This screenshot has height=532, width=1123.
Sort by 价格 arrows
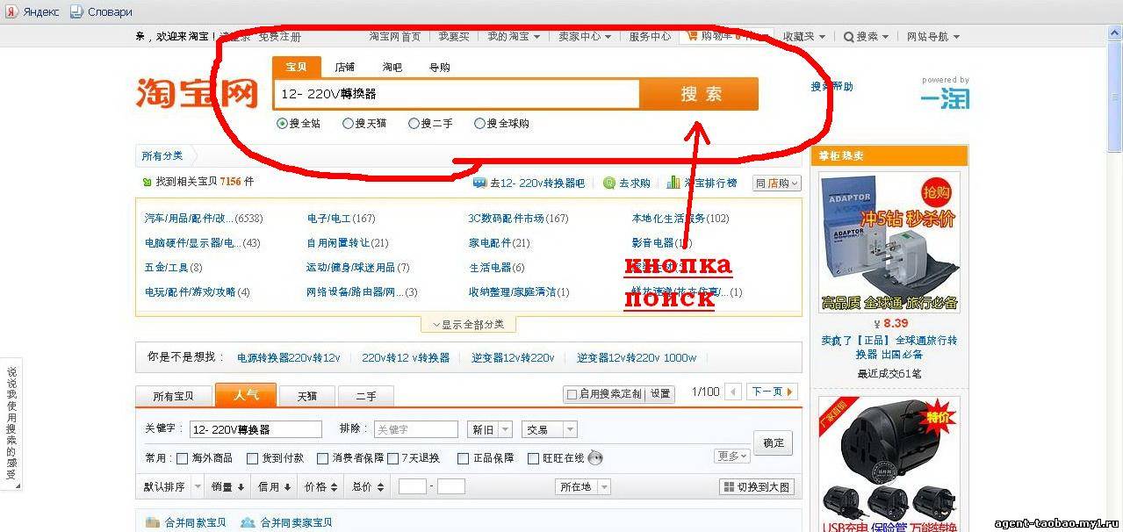pos(334,487)
